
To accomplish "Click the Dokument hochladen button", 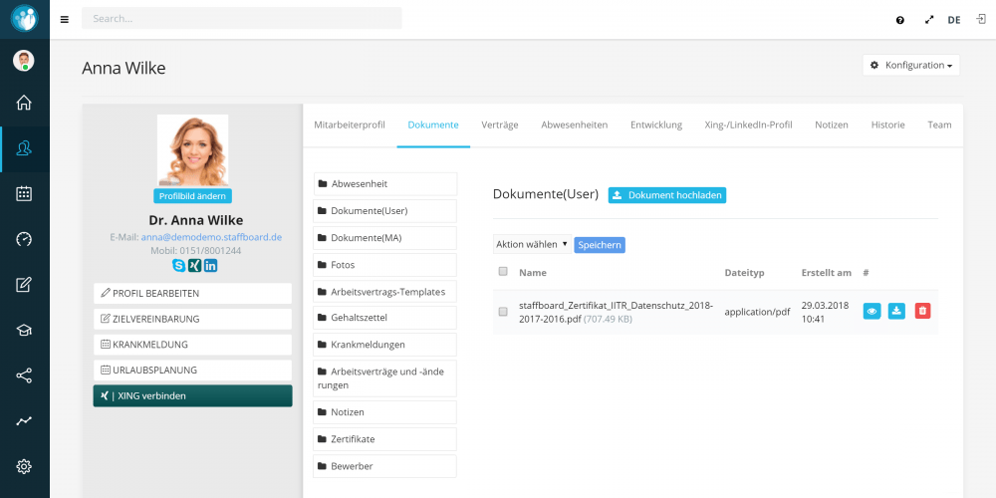I will coord(667,195).
